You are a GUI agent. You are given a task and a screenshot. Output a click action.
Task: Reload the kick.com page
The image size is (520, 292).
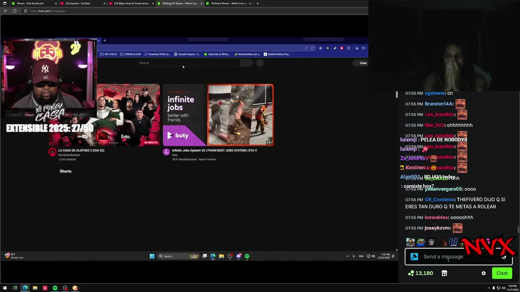[14, 11]
